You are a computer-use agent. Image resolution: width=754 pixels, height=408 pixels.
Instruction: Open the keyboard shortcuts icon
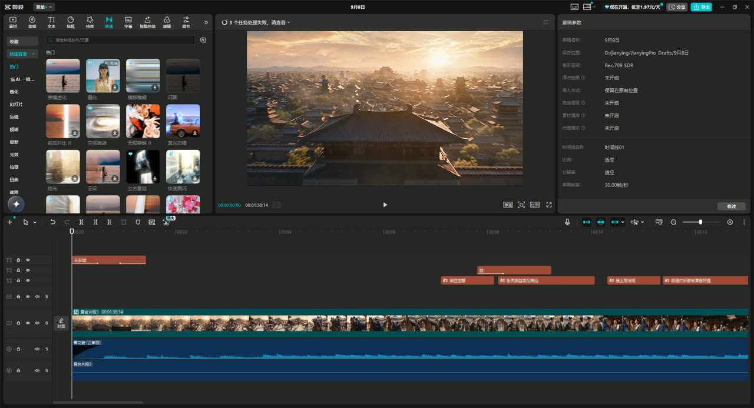(574, 7)
